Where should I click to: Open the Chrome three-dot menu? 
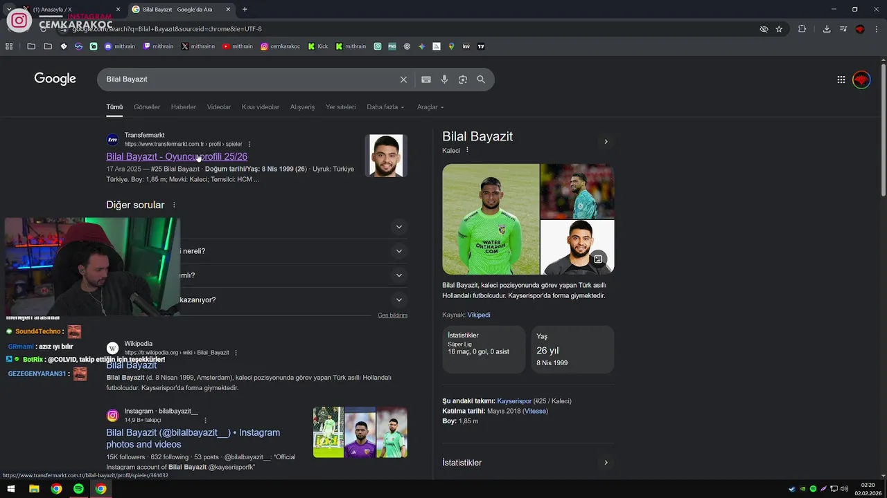click(876, 29)
